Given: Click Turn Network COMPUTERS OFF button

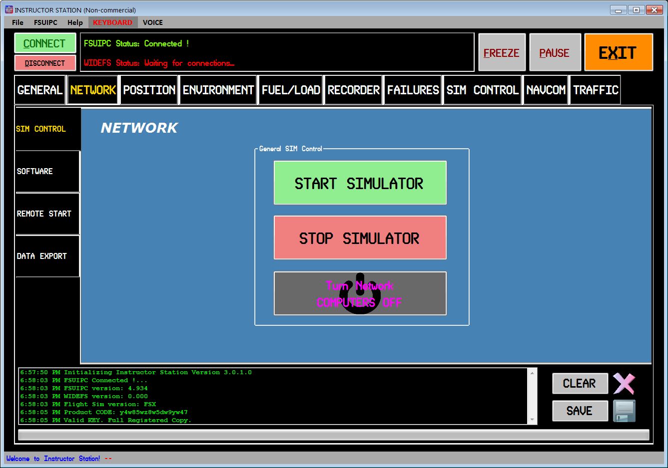Looking at the screenshot, I should click(x=360, y=293).
